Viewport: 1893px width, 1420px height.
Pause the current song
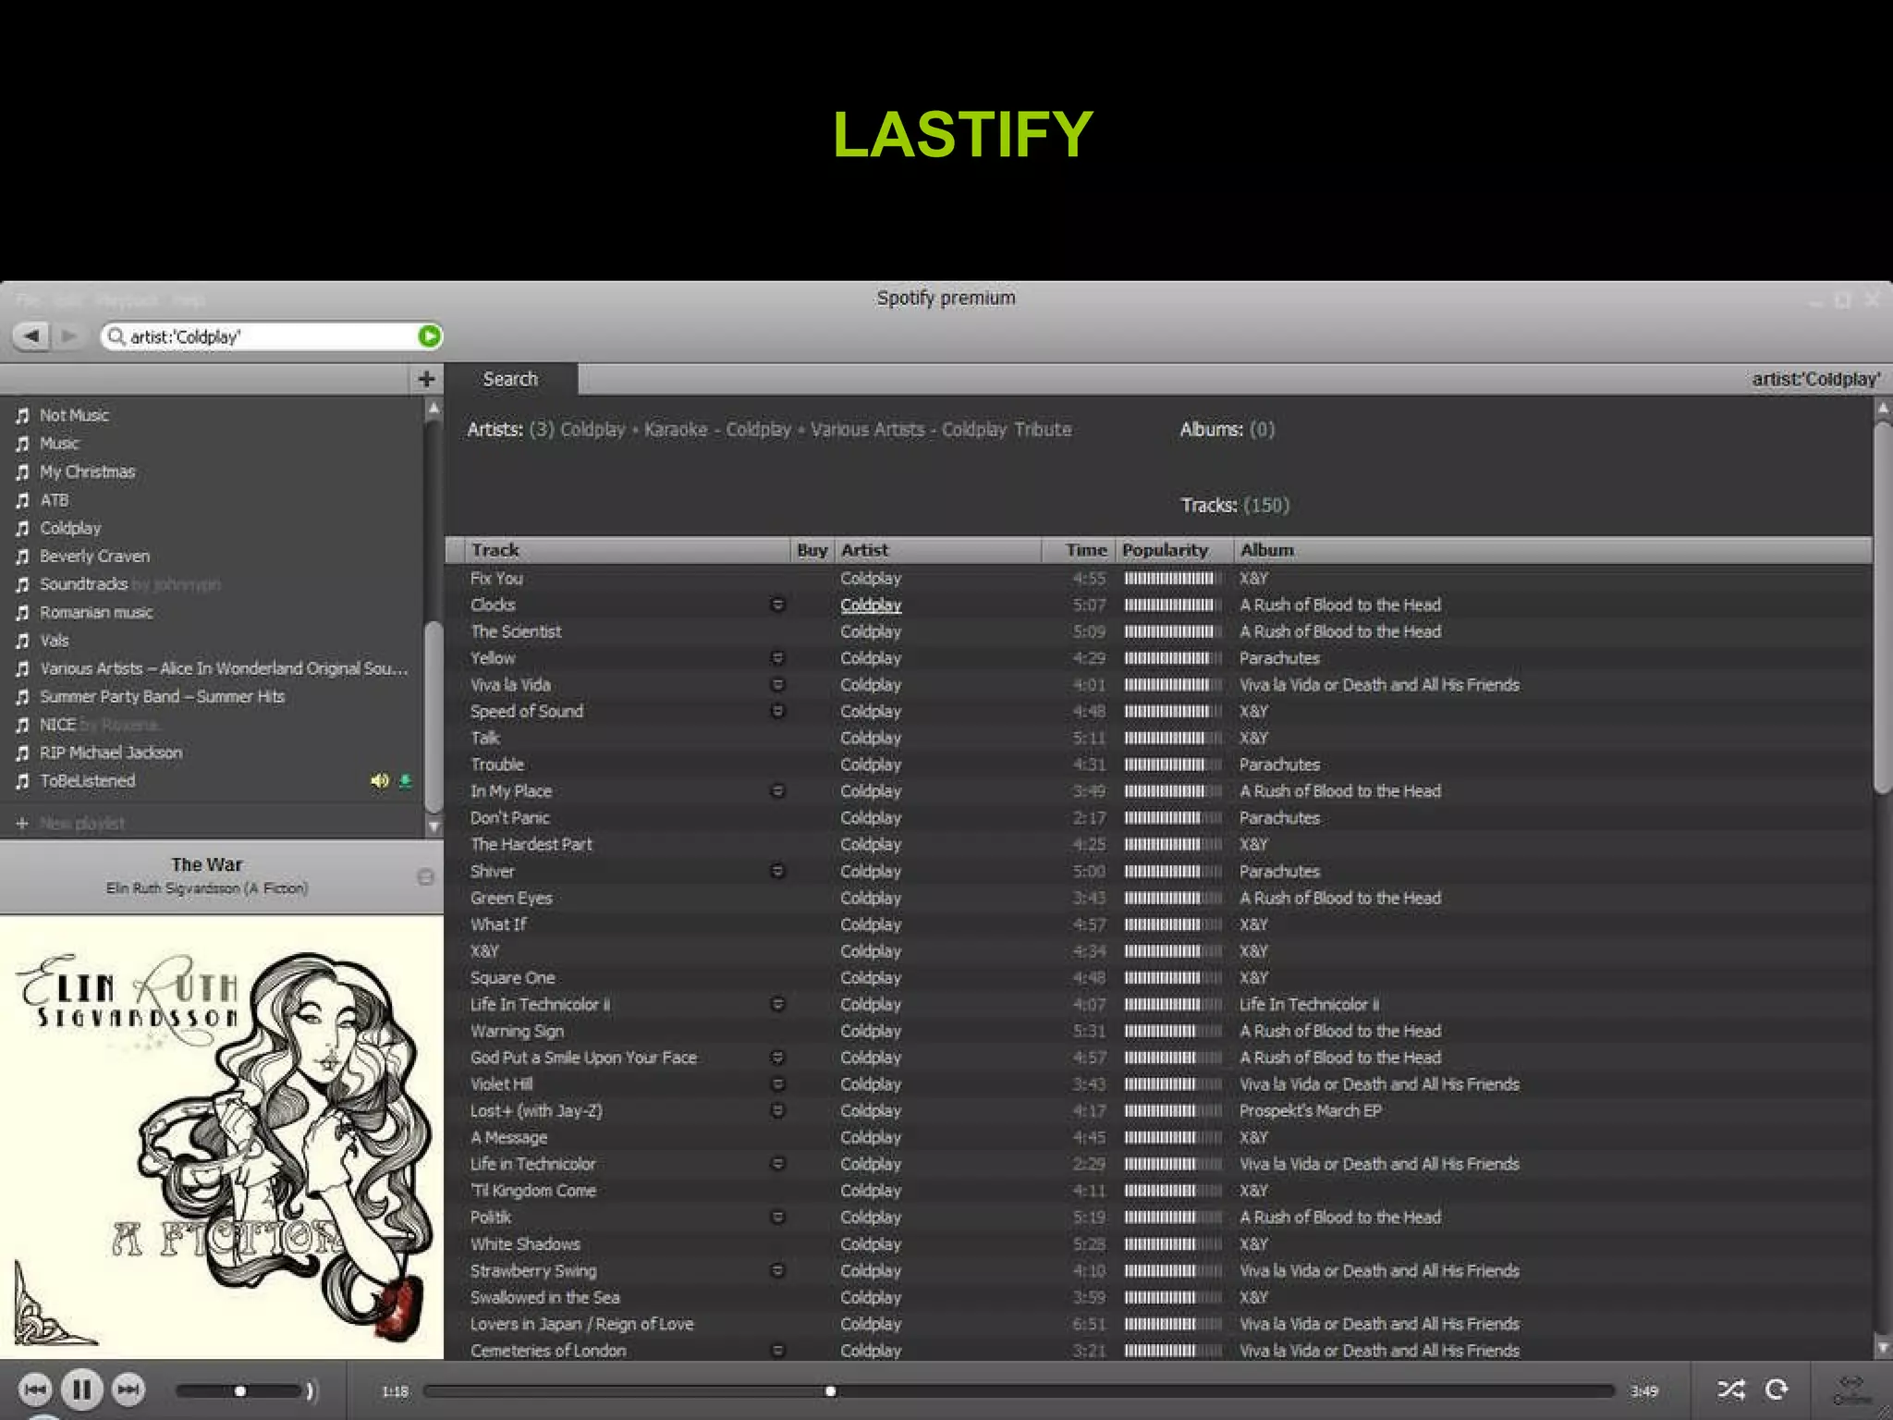[81, 1389]
